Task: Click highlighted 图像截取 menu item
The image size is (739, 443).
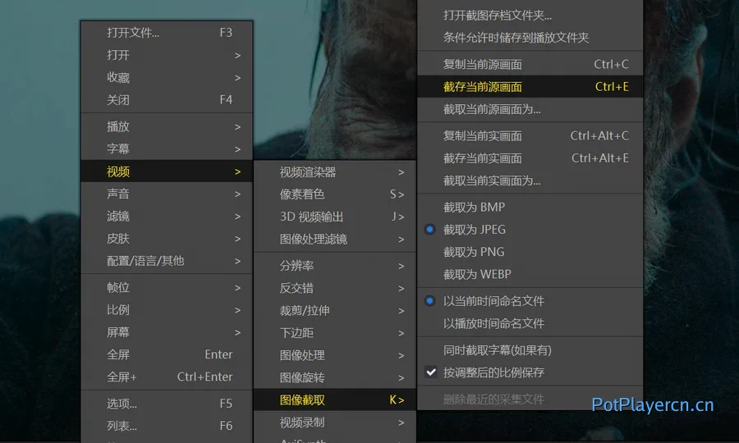Action: (x=335, y=400)
